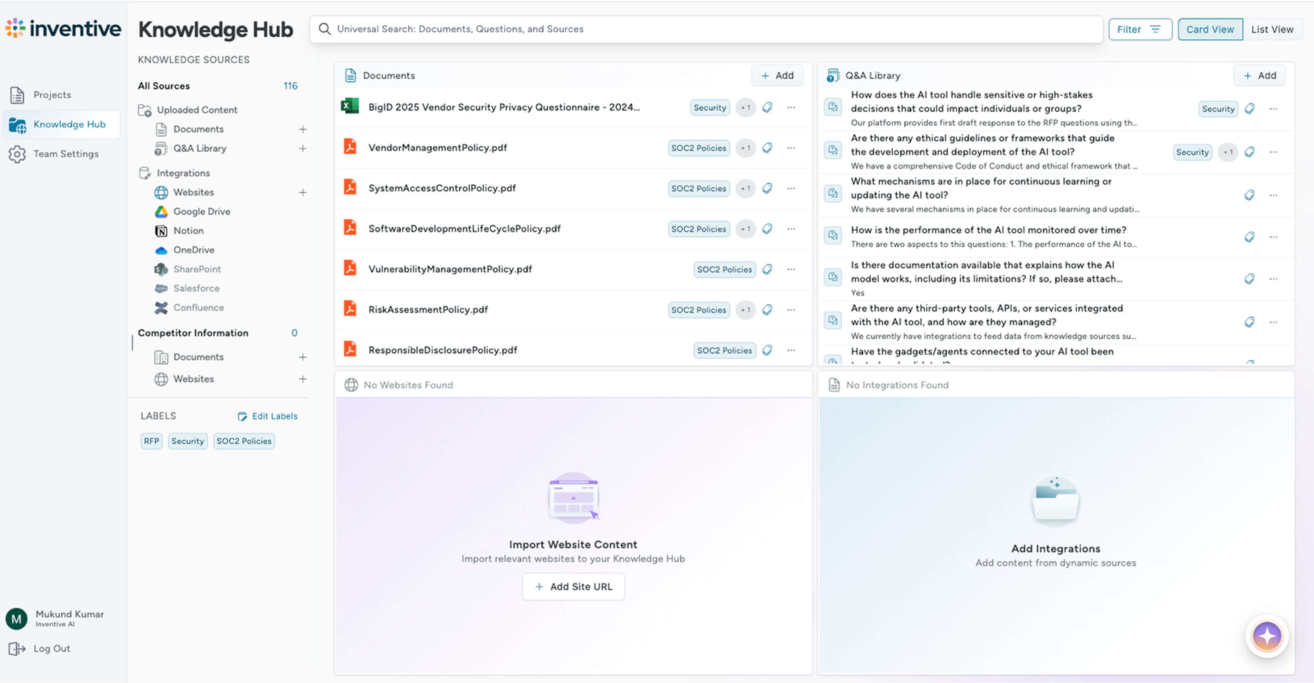
Task: Toggle the SOC2 Policies label chip
Action: click(x=244, y=441)
